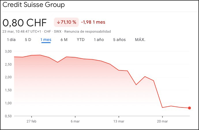The height and width of the screenshot is (130, 199).
Task: Open the Renuncia de responsabilidad link
Action: pos(87,31)
